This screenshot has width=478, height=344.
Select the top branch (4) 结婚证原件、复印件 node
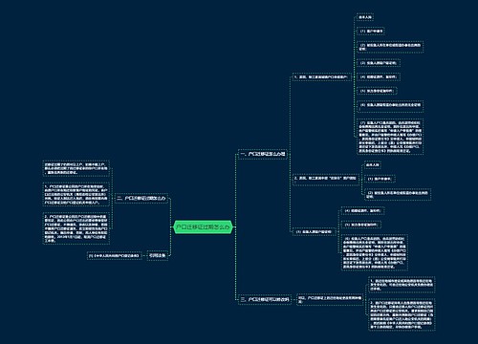coord(378,77)
